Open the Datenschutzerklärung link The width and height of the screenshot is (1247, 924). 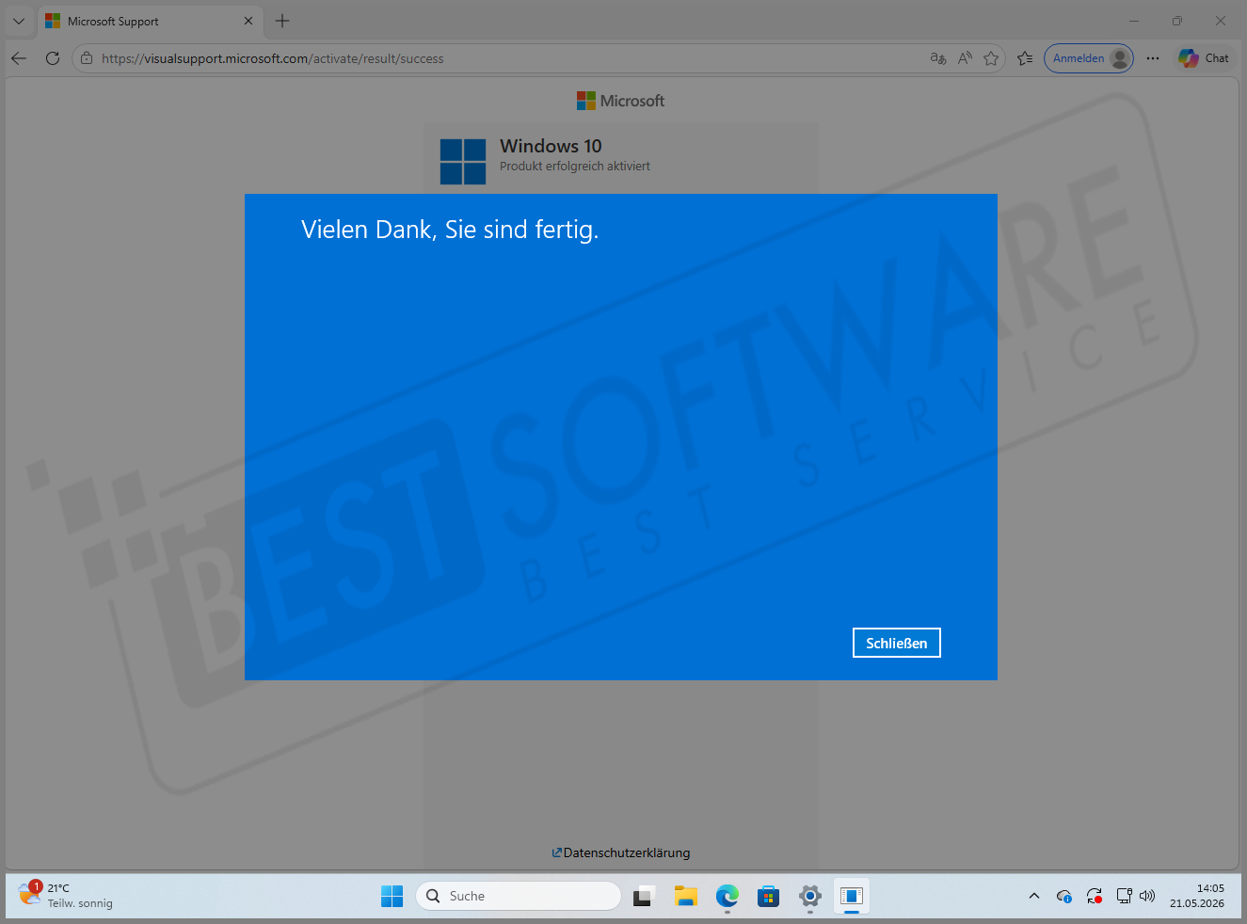click(621, 852)
